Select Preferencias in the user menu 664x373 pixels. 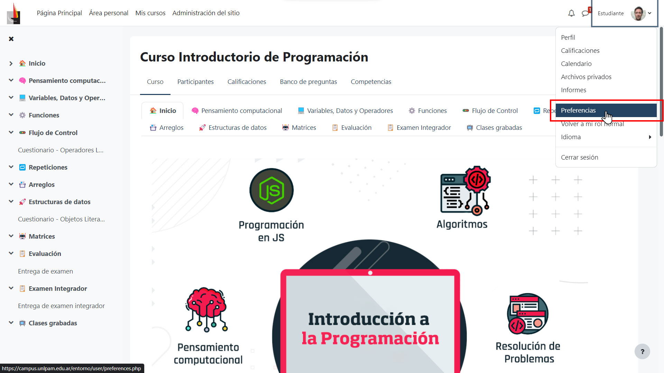606,110
